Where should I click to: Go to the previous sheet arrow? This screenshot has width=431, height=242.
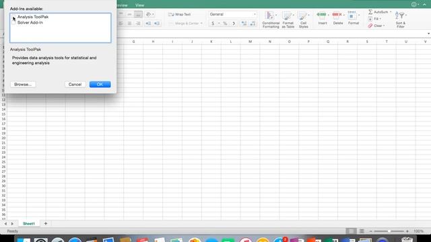[x=5, y=224]
